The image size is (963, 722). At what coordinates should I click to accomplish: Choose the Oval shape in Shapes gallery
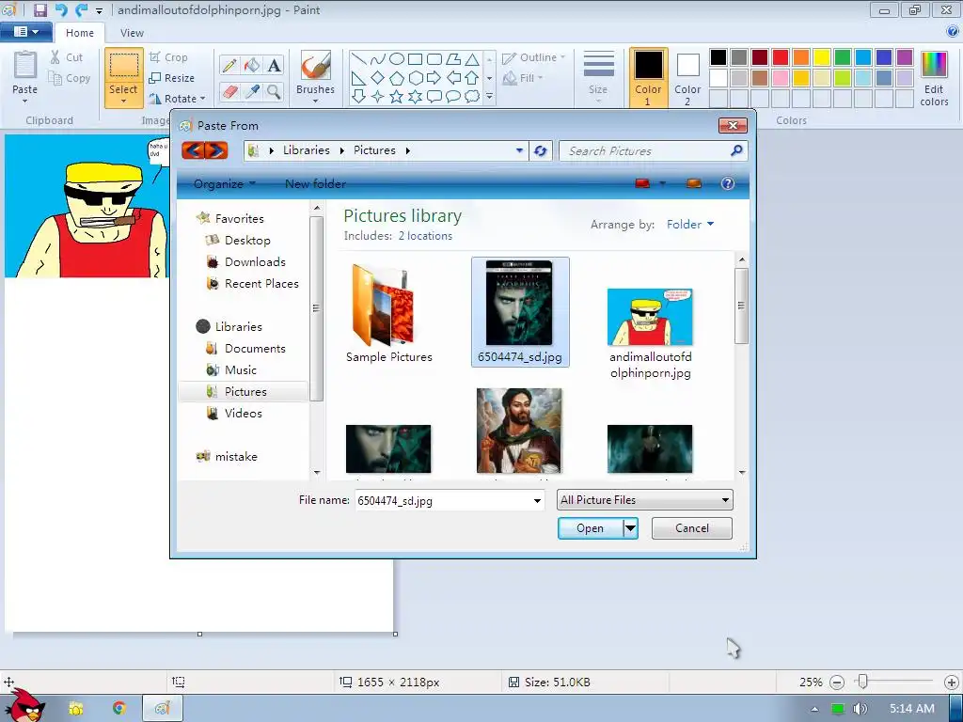[x=397, y=59]
